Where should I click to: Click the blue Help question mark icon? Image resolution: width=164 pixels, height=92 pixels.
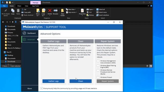pos(151,6)
